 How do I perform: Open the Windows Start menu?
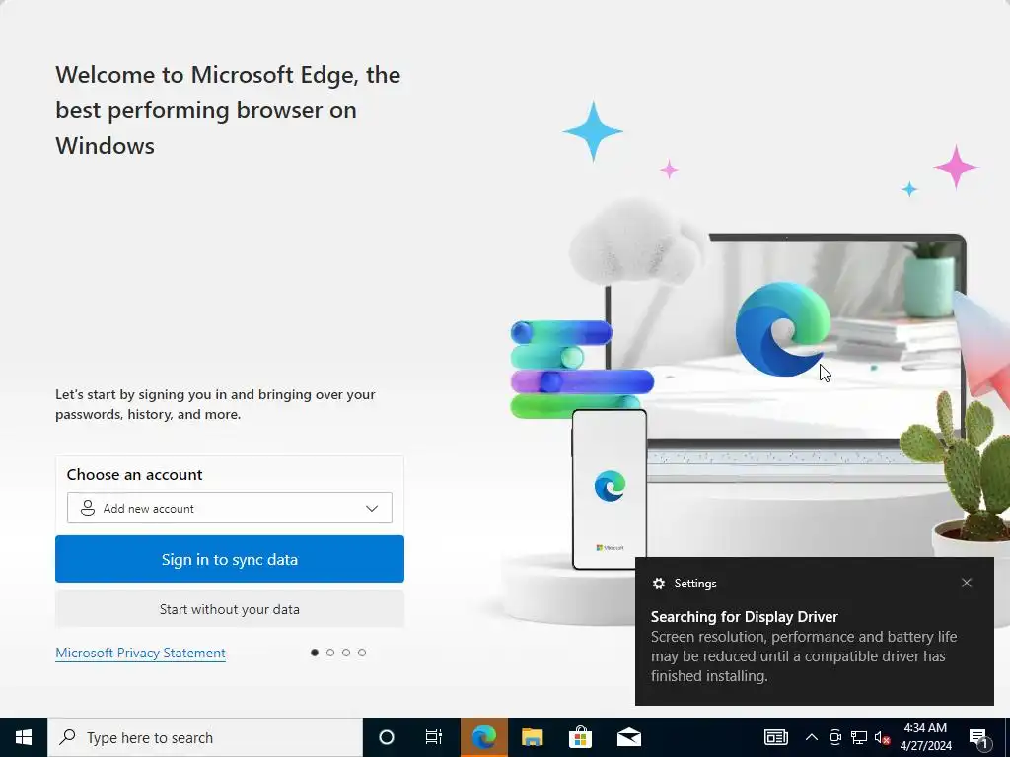(24, 737)
